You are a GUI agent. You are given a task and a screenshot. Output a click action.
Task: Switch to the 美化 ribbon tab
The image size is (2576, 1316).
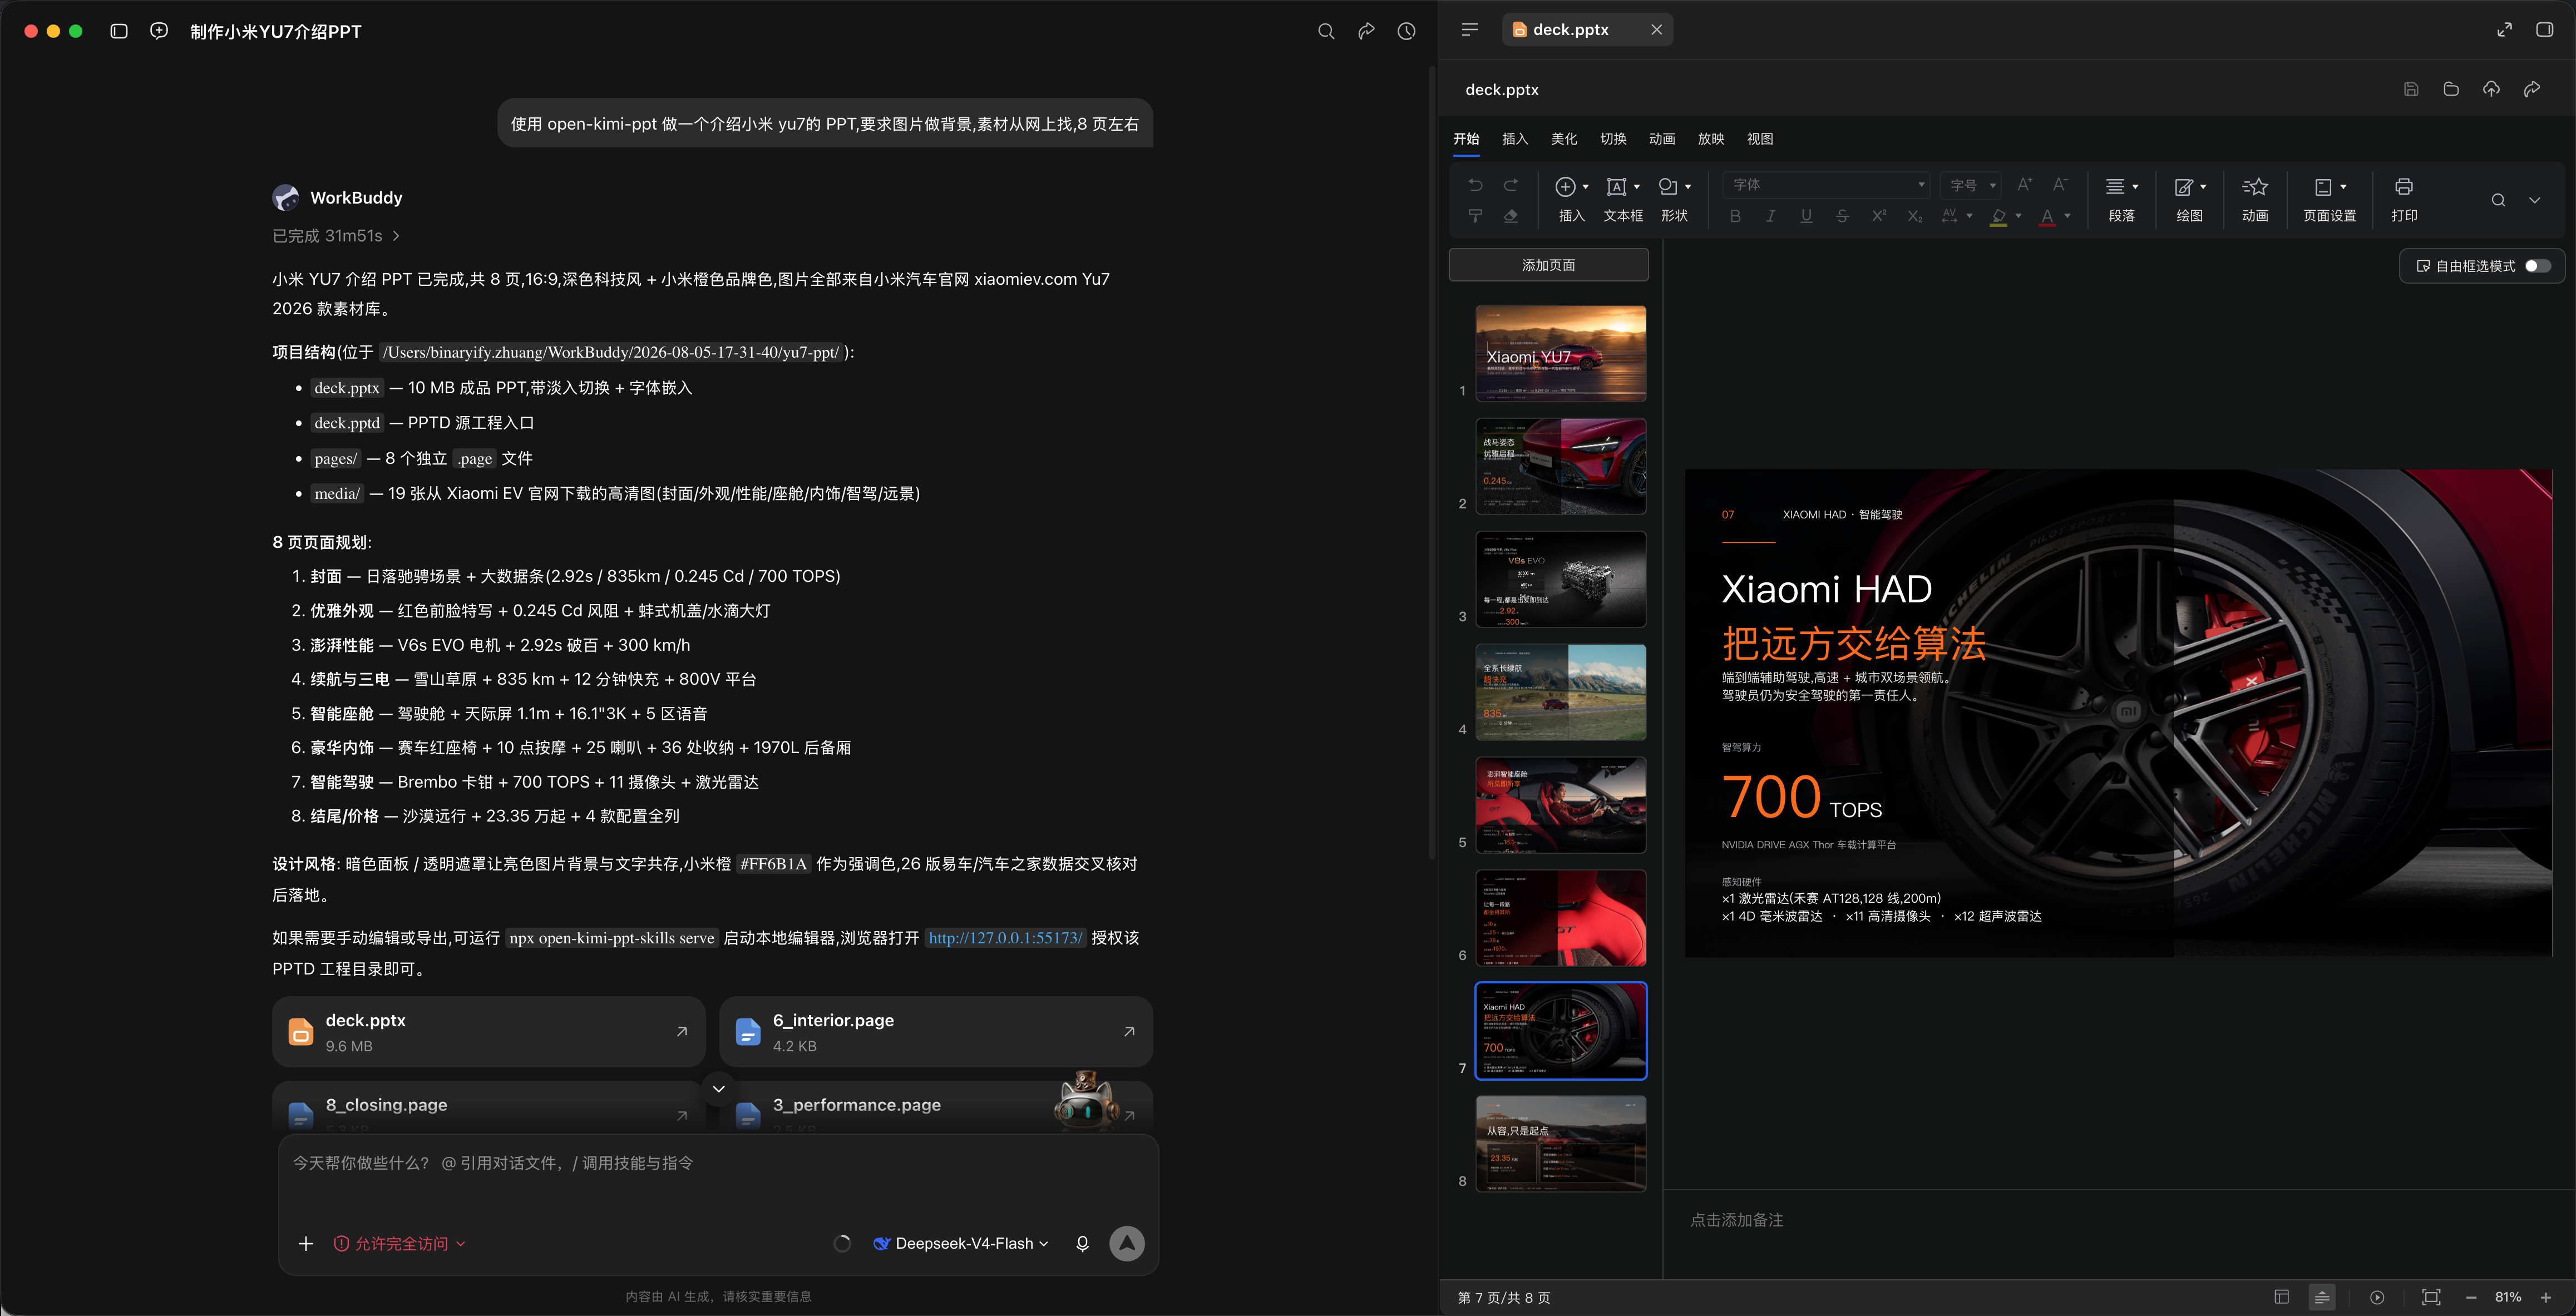point(1564,139)
